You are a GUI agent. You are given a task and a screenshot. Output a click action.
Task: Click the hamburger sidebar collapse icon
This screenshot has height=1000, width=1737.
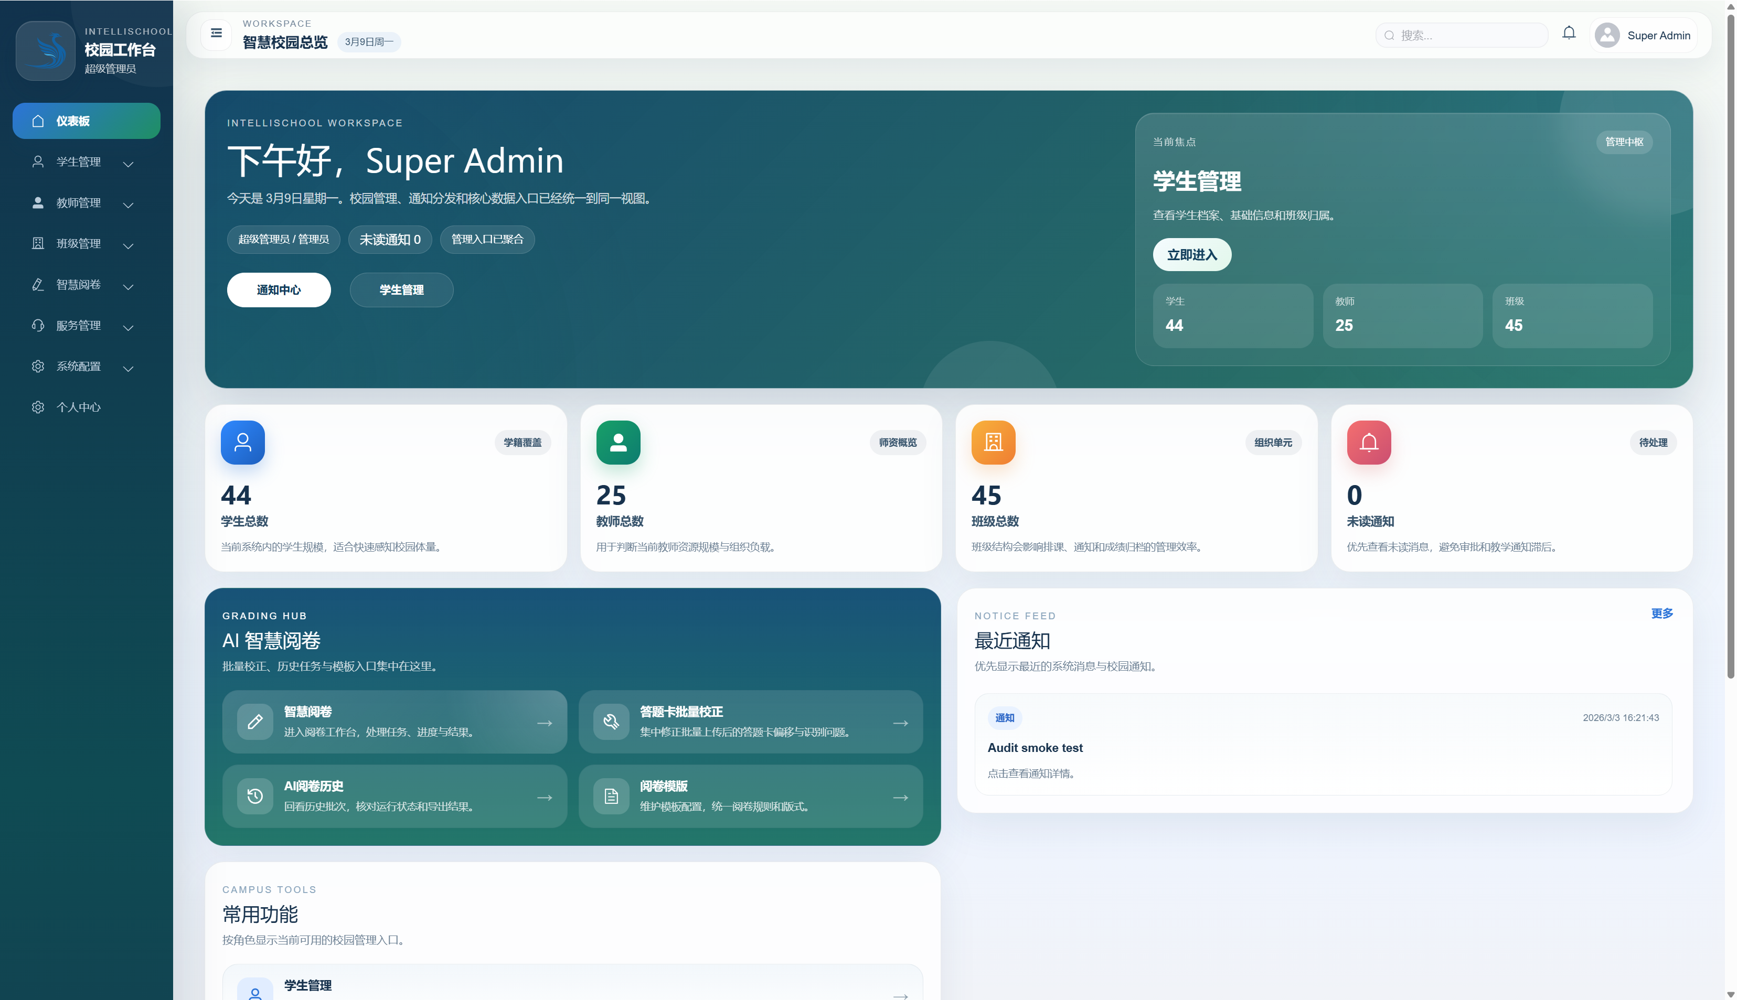216,33
